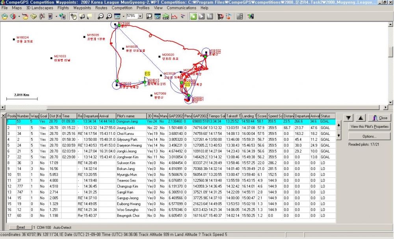Select pilot row Choi Kunsu
This screenshot has height=239, width=394.
171,134
